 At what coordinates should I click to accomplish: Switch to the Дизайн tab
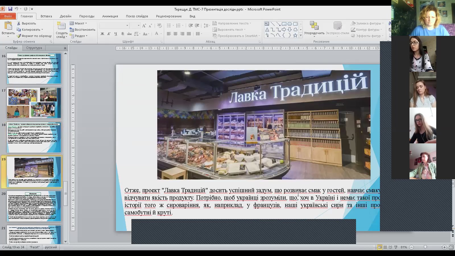pyautogui.click(x=66, y=16)
